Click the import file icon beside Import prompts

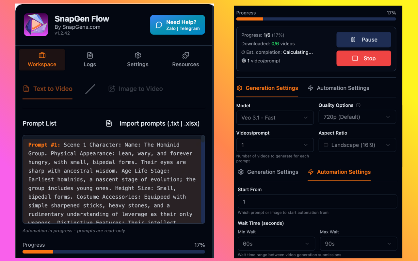(109, 123)
